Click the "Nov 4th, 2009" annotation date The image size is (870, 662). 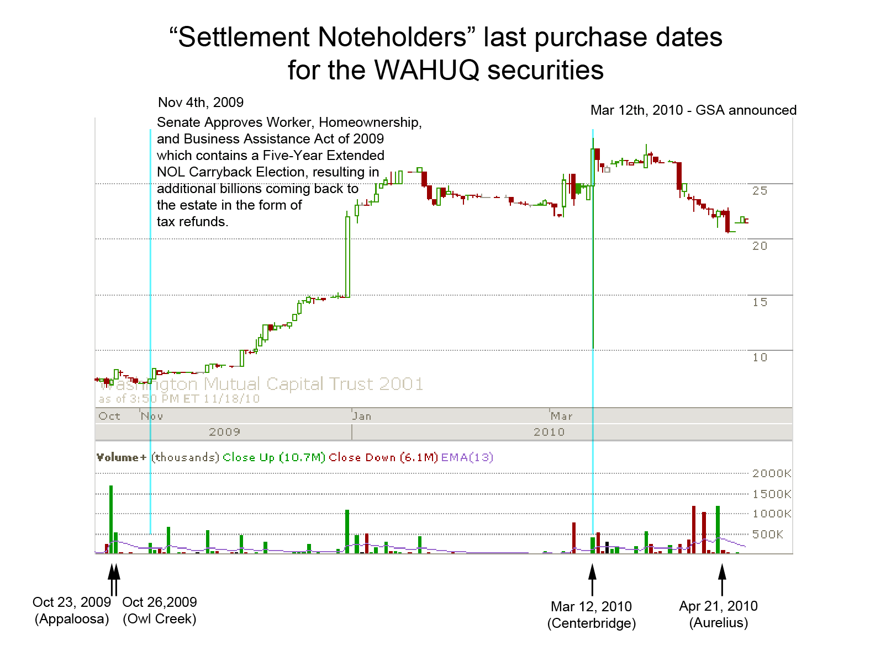point(201,103)
